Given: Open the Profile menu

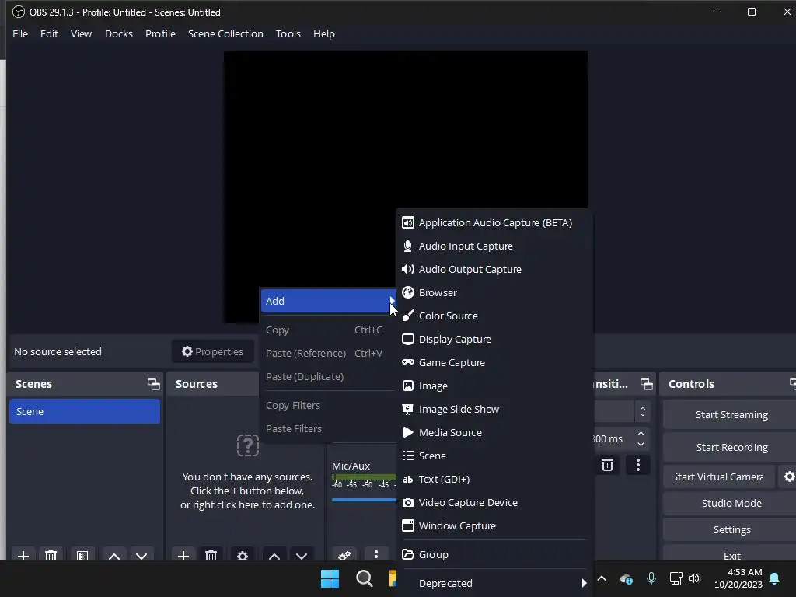Looking at the screenshot, I should pyautogui.click(x=160, y=34).
